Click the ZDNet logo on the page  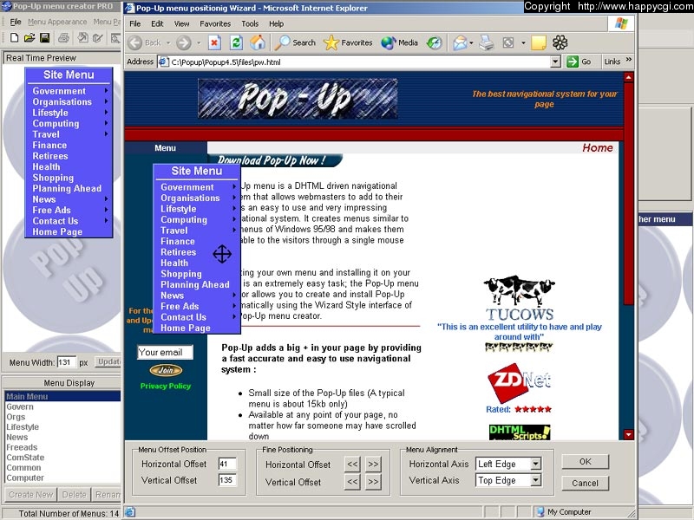tap(519, 382)
